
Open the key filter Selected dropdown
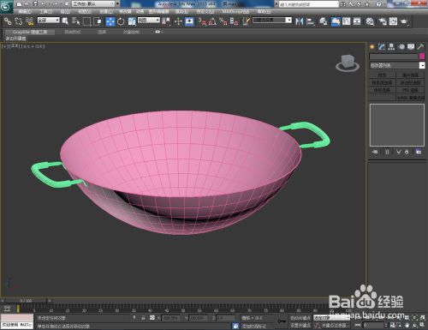pos(331,318)
